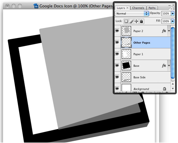Open the Fill slider arrow
The width and height of the screenshot is (178, 143).
pos(173,21)
